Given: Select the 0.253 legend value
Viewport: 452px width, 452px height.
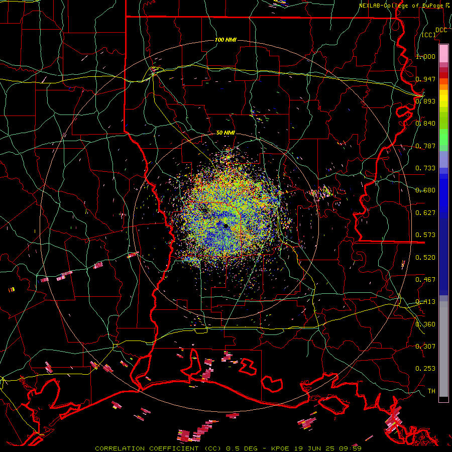Looking at the screenshot, I should click(x=425, y=369).
